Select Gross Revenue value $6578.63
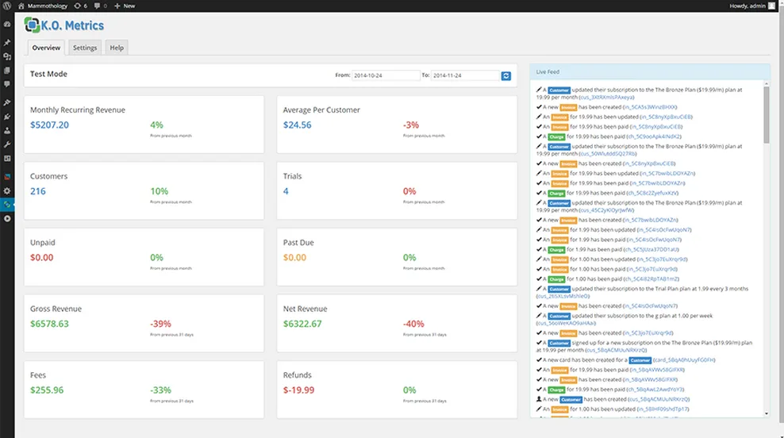784x438 pixels. (49, 324)
